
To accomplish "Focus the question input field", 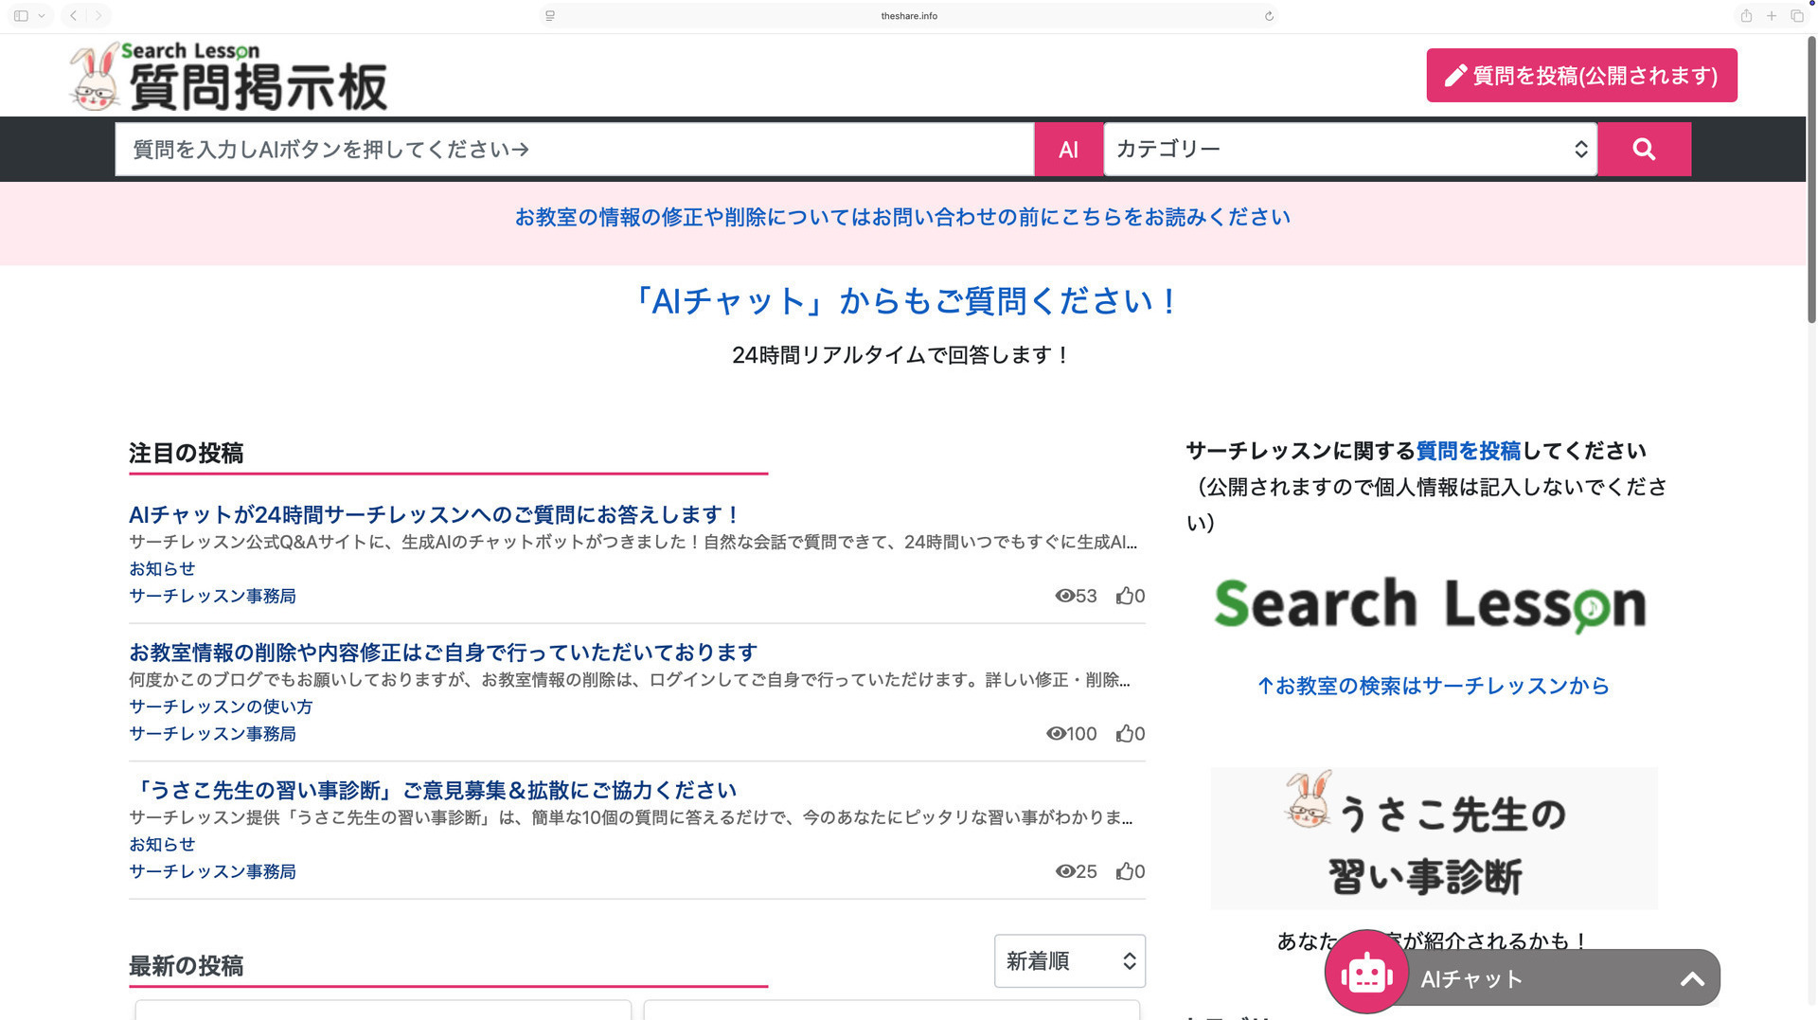I will point(574,150).
